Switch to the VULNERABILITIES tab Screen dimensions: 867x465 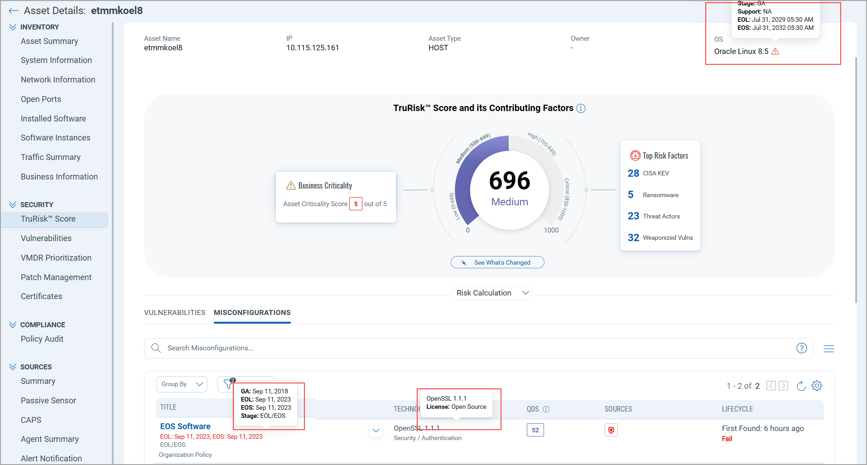(174, 312)
